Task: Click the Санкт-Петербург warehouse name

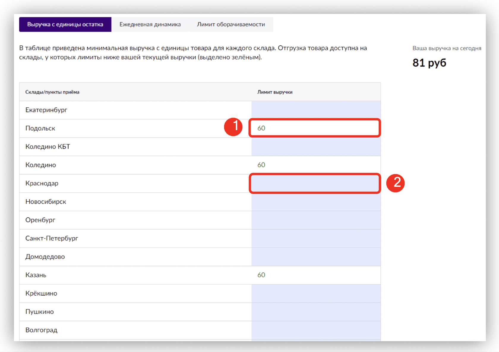Action: (x=52, y=238)
